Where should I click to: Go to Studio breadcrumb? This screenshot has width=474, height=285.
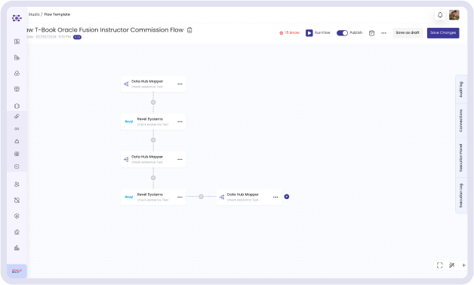pos(34,14)
